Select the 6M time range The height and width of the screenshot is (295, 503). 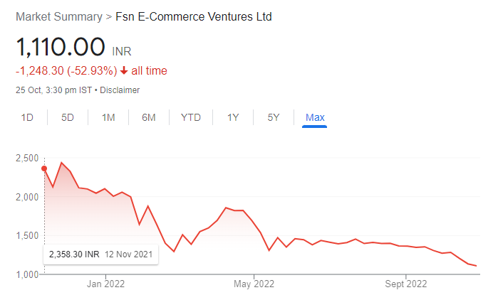pos(148,117)
